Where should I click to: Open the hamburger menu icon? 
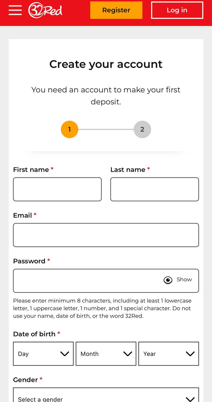coord(15,10)
